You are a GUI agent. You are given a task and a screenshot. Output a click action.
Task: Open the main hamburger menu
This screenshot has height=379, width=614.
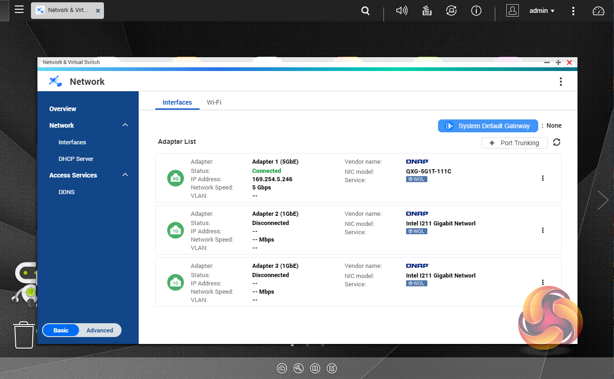19,10
